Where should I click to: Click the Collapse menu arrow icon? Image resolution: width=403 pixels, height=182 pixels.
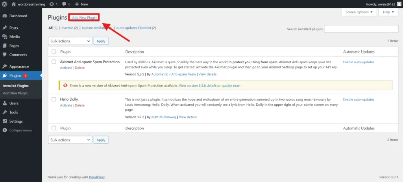[5, 130]
